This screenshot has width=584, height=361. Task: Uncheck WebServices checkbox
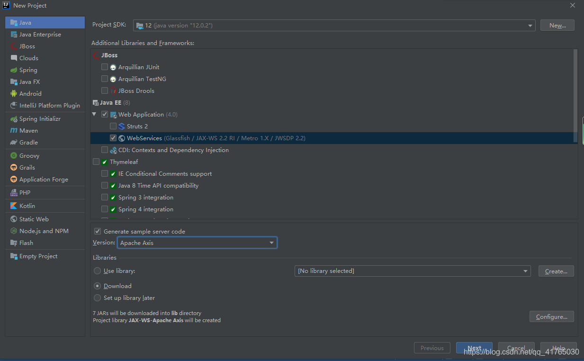113,138
